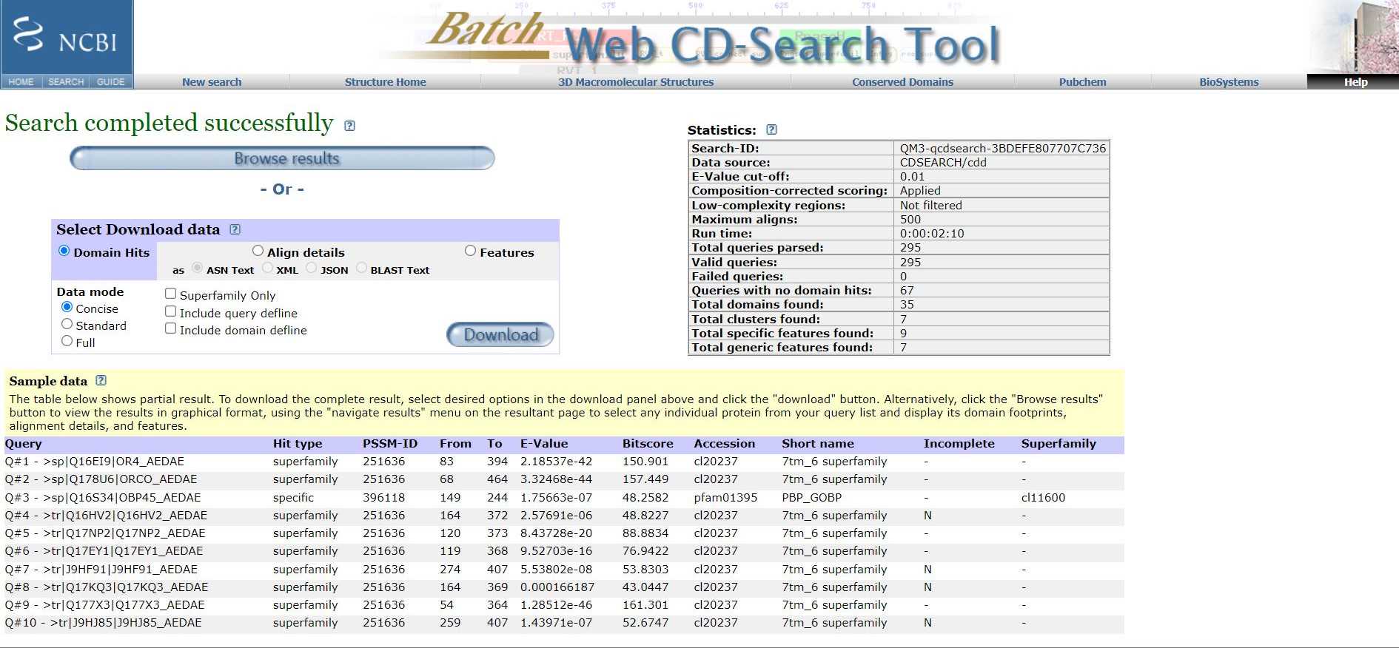Open the GUIDE tab under NCBI logo
The image size is (1399, 648).
111,81
